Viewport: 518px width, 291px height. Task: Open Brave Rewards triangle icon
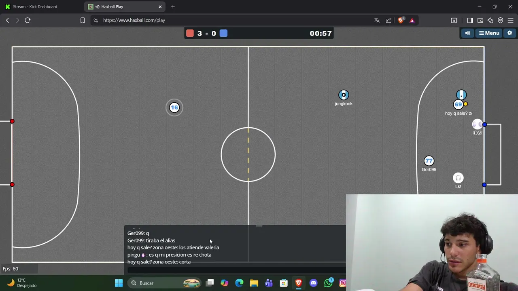[412, 20]
